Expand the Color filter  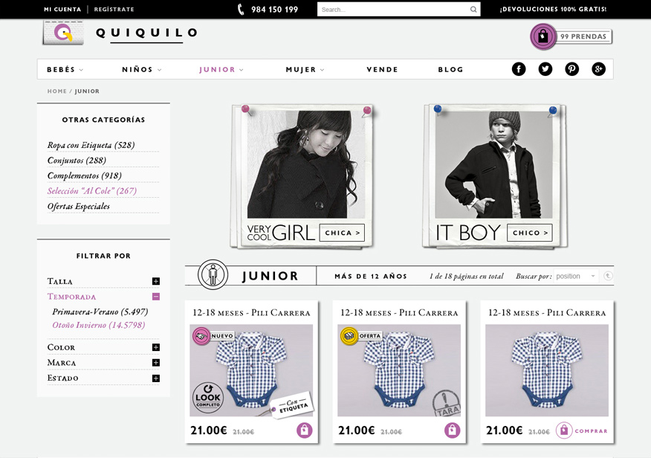click(x=156, y=347)
